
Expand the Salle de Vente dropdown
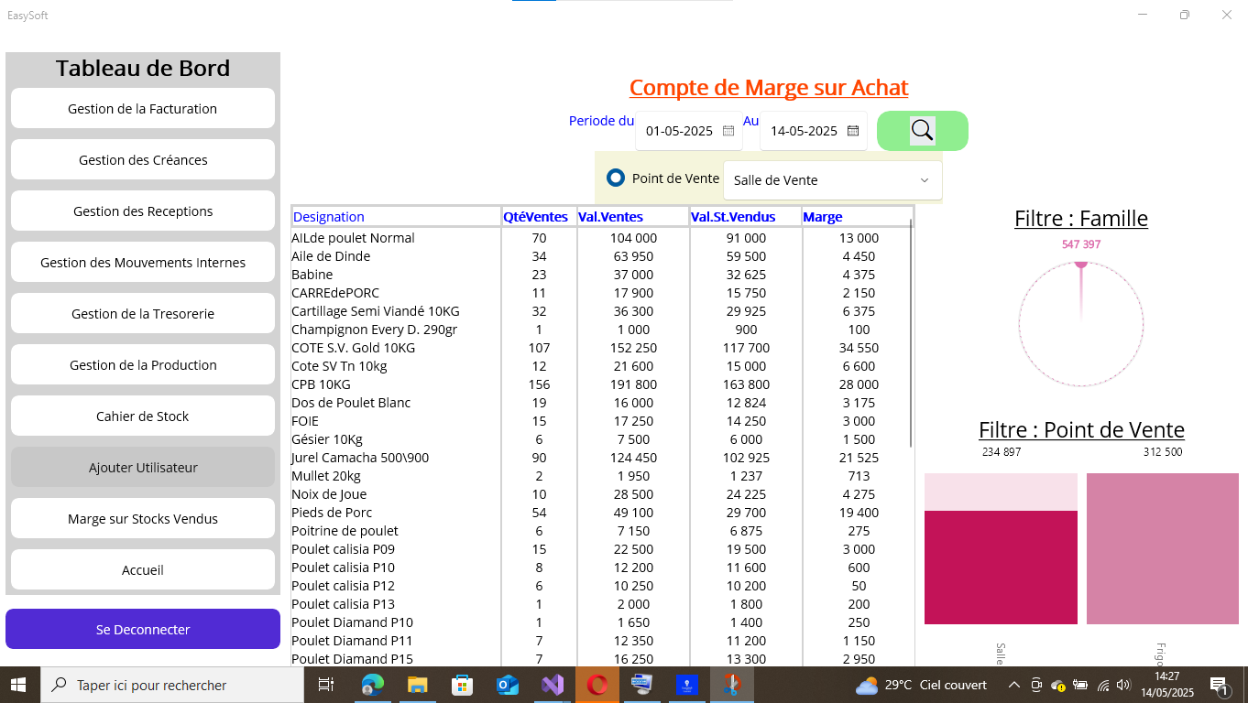coord(924,180)
